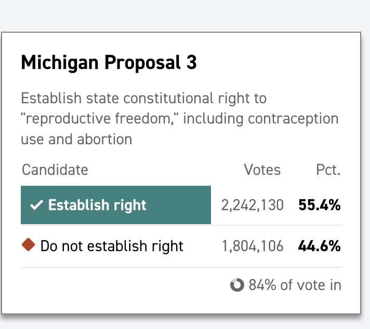
Task: Select the Michigan Proposal 3 heading
Action: [x=109, y=63]
